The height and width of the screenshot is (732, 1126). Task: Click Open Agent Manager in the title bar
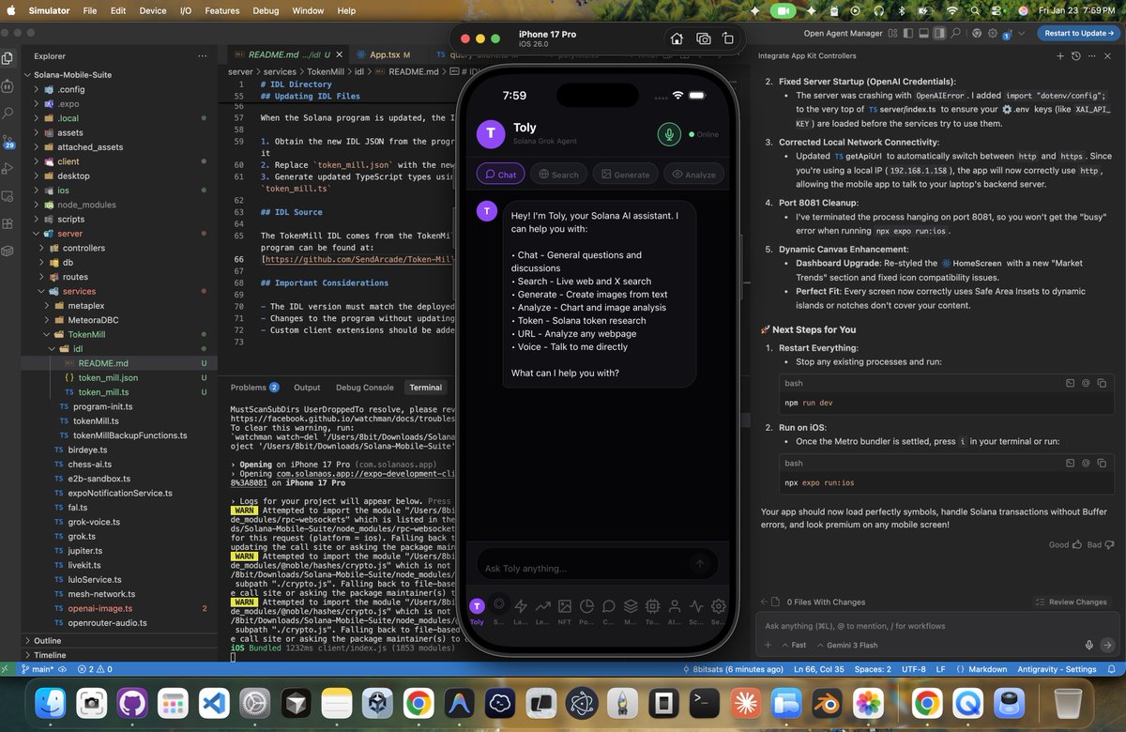(843, 33)
